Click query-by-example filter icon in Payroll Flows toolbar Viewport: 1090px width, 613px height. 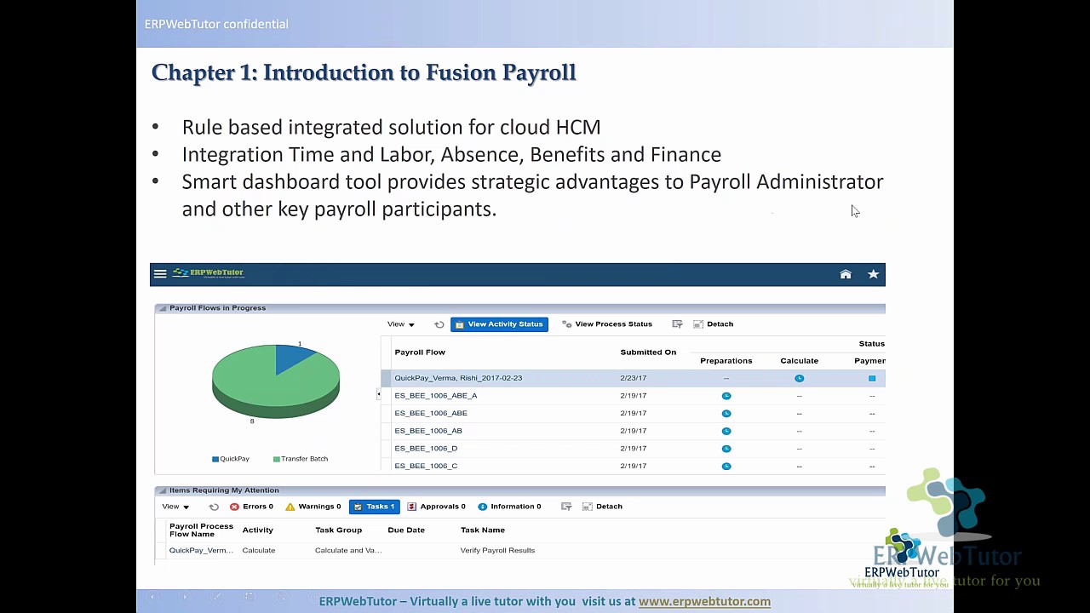tap(677, 324)
